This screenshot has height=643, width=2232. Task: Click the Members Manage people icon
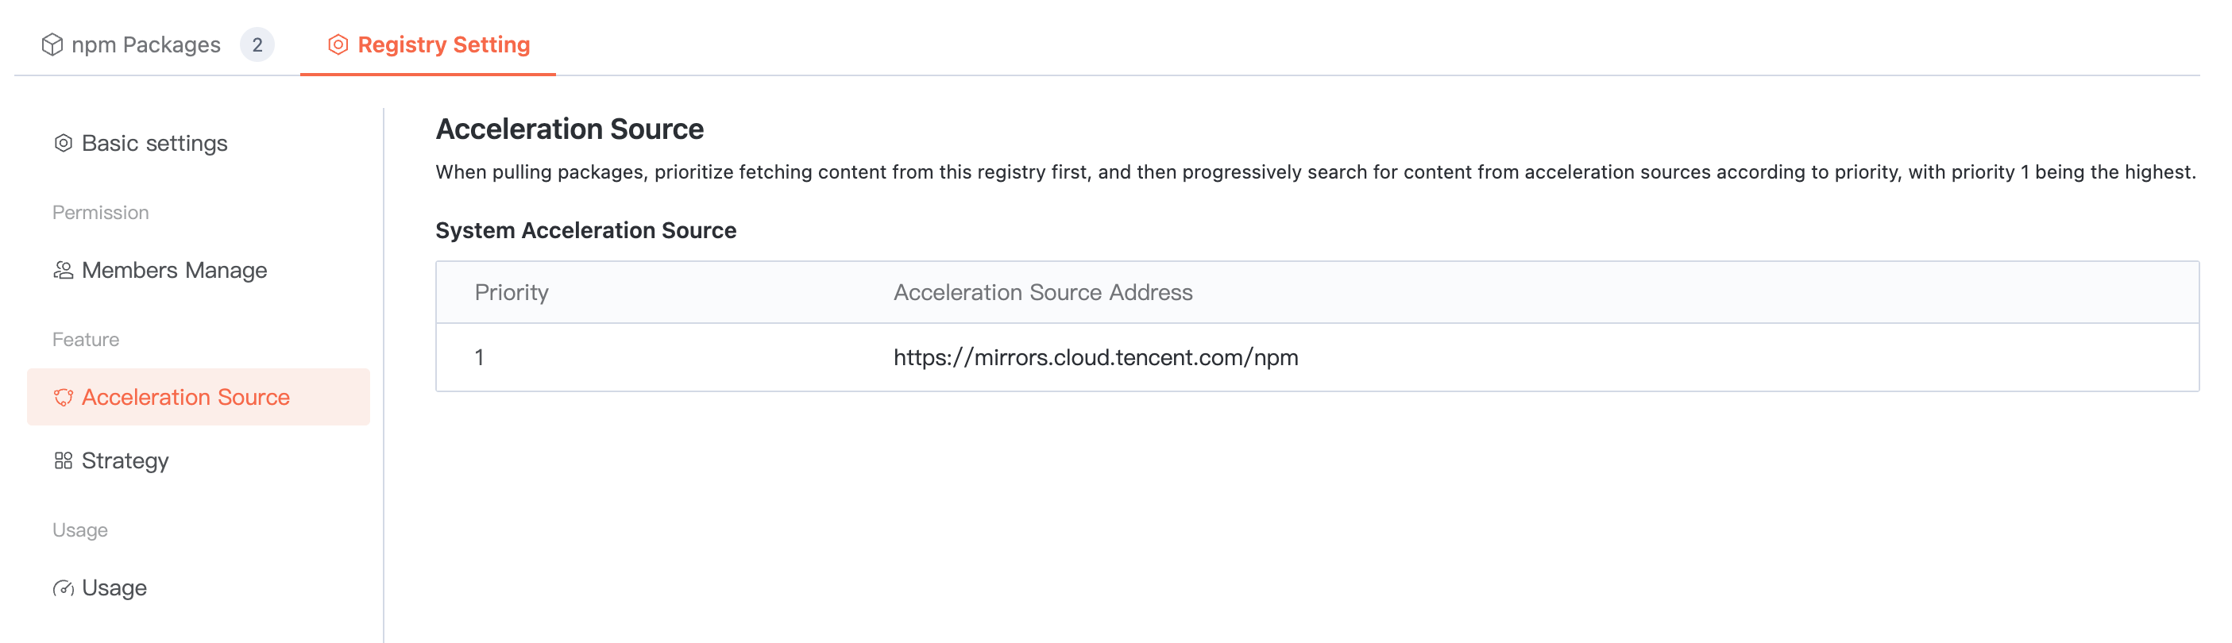[x=64, y=270]
